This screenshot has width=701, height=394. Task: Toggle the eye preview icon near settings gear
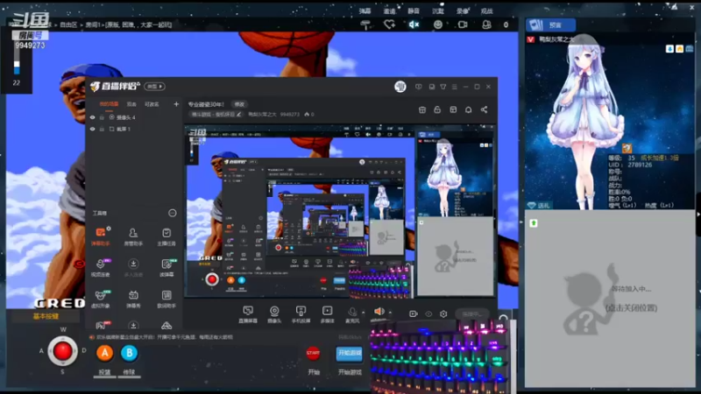click(x=428, y=314)
